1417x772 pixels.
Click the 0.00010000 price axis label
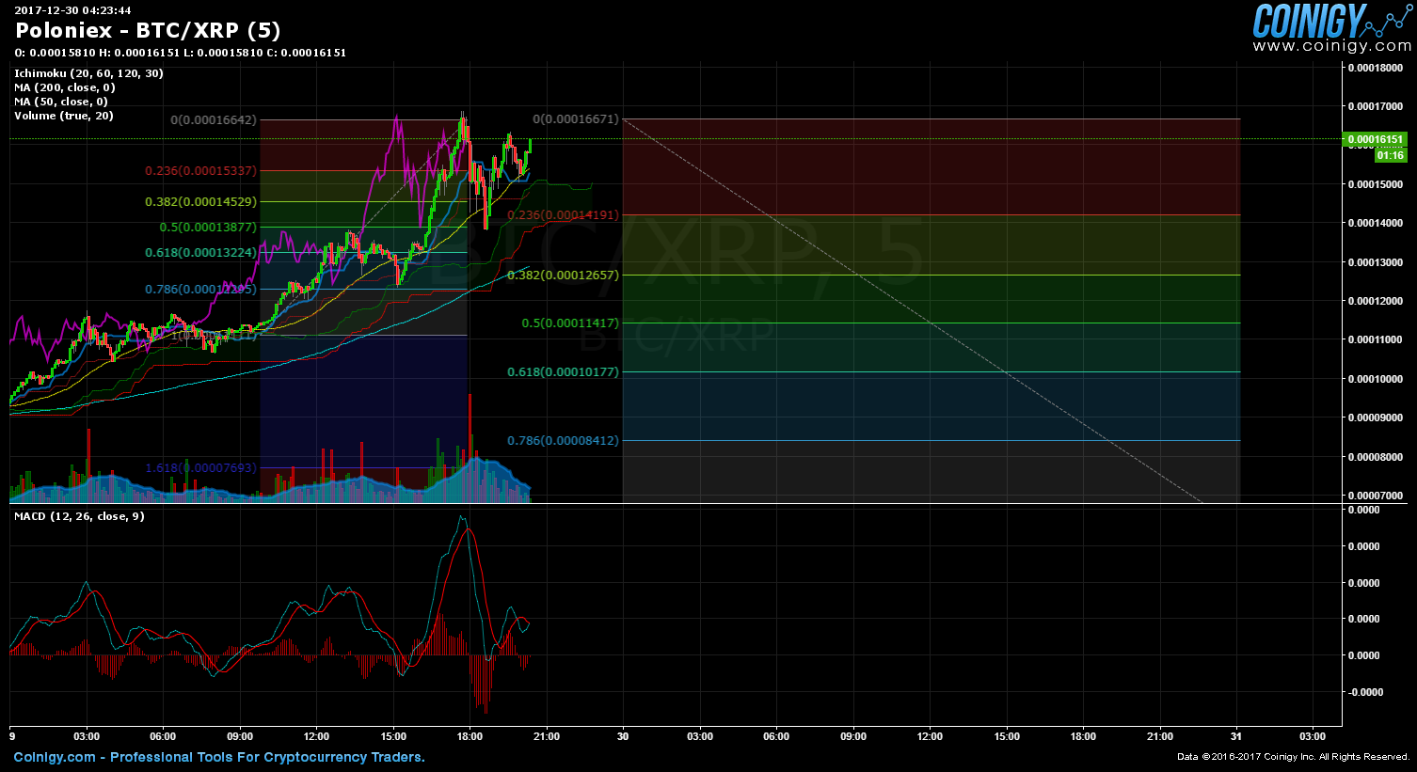(x=1375, y=379)
